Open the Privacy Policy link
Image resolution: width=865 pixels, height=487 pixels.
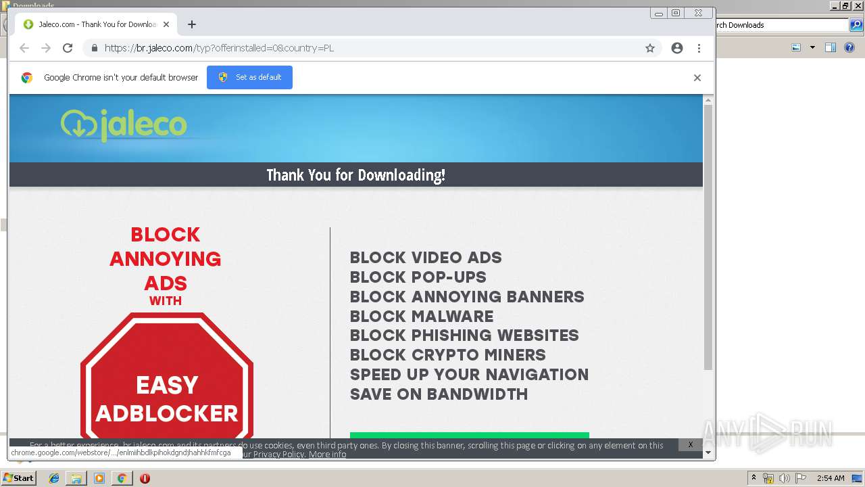click(x=279, y=455)
